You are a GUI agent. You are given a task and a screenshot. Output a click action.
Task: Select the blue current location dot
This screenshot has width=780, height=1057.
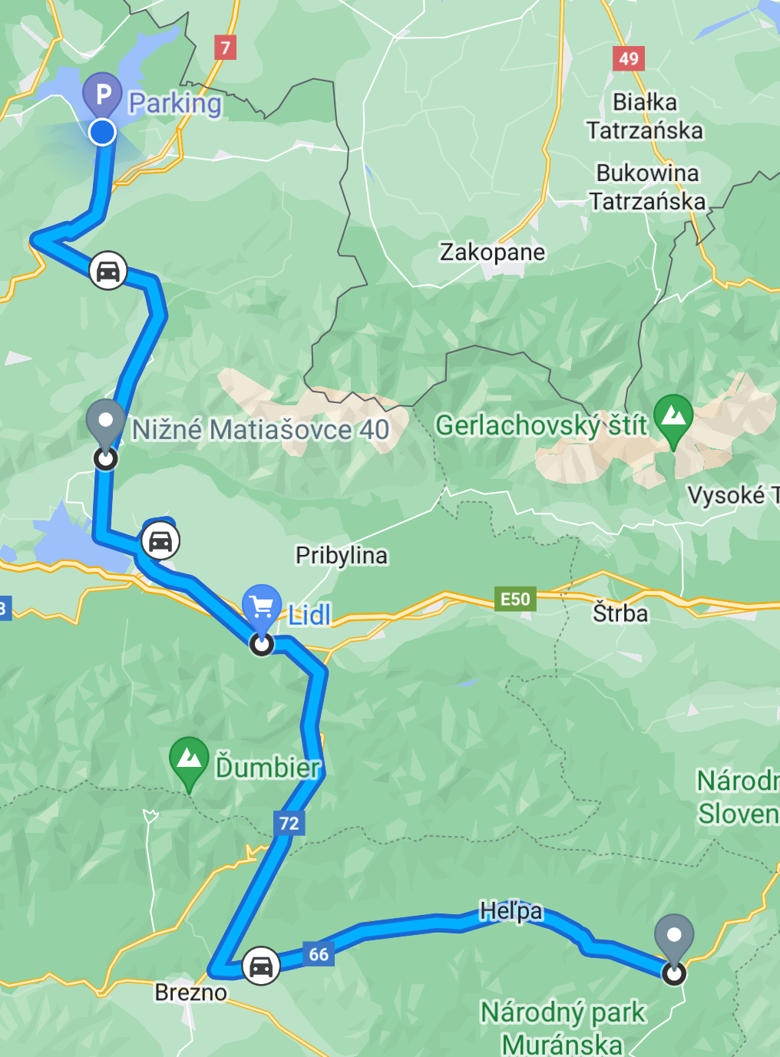pyautogui.click(x=102, y=132)
